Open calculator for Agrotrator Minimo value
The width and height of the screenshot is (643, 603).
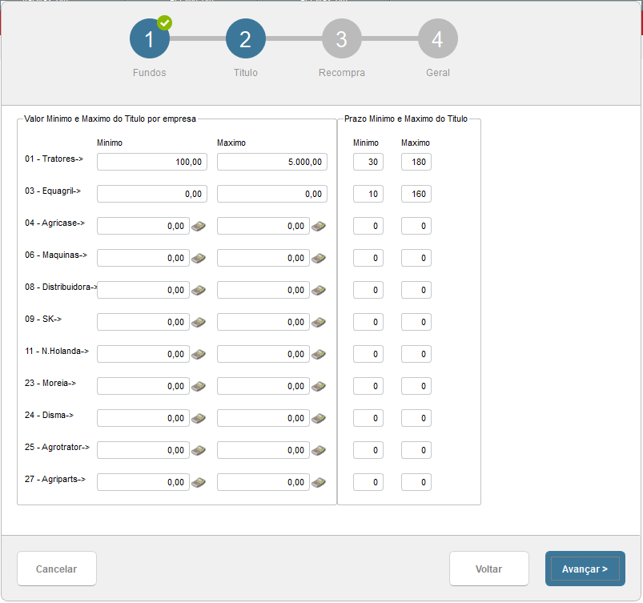(199, 450)
